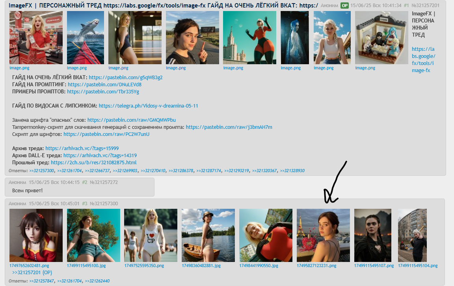Viewport: 454px width, 286px height.
Task: Go to previous thread 2ch.su/b/res/321082875.html
Action: 93,162
